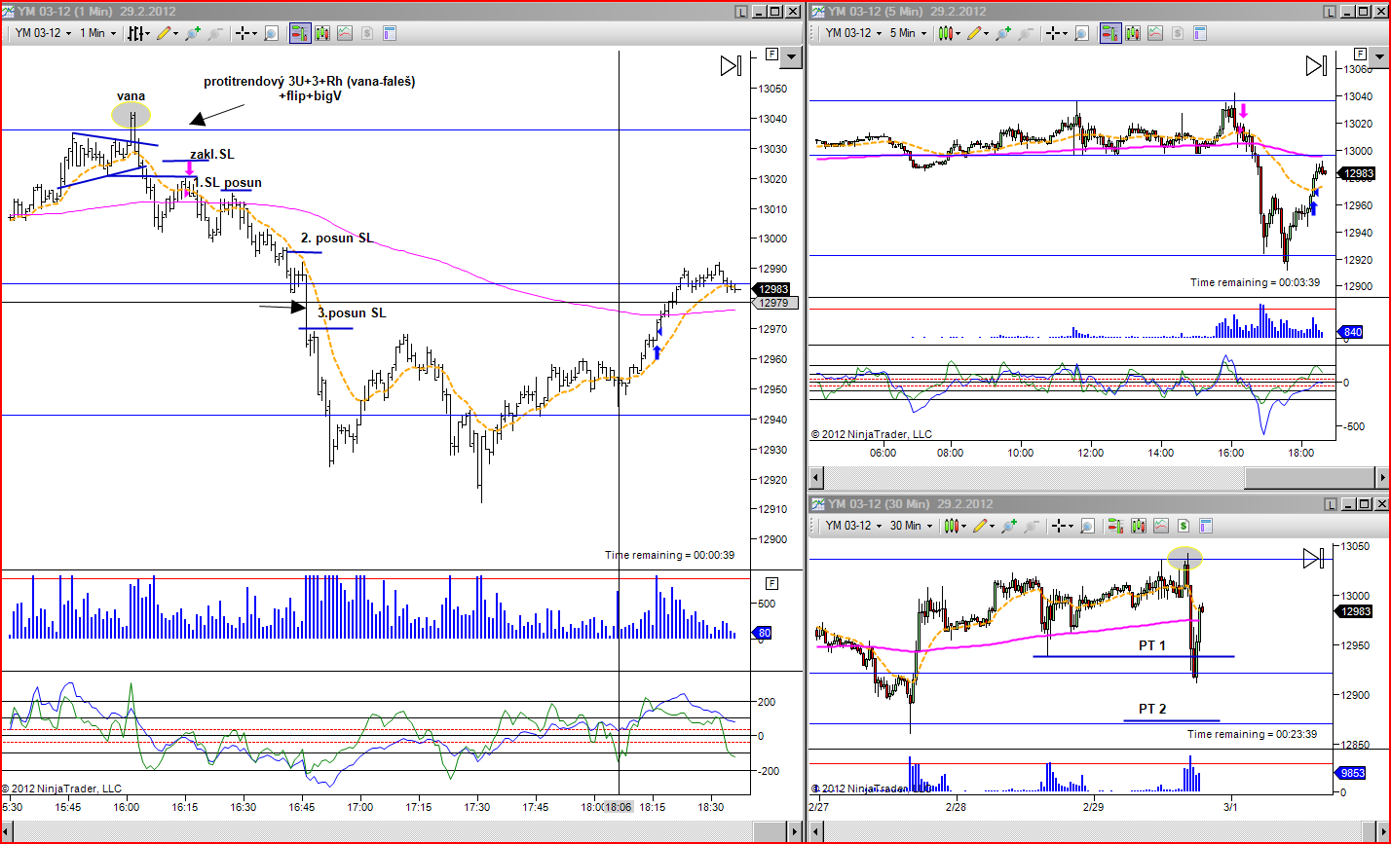Open the magnifier Data Box in the 30 Min chart
Viewport: 1391px width, 844px height.
(1087, 526)
